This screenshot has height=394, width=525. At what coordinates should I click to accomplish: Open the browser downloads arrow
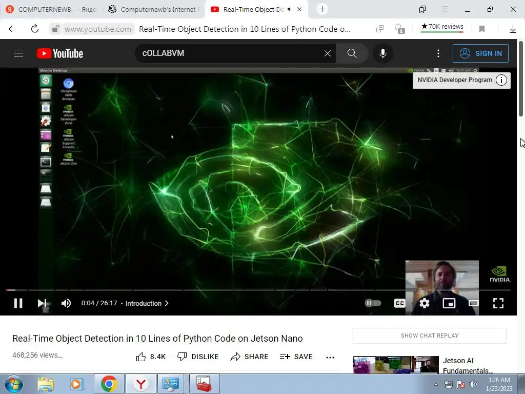(513, 29)
